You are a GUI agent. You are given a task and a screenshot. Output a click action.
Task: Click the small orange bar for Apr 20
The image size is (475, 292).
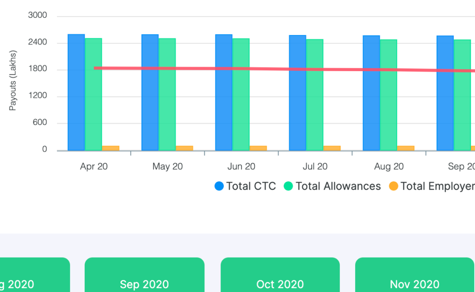111,148
